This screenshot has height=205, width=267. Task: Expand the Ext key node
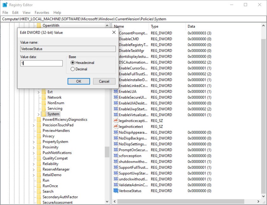pyautogui.click(x=39, y=92)
